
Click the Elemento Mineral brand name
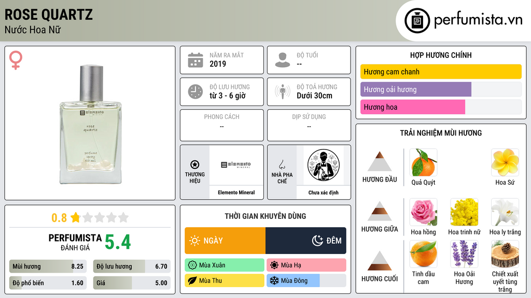click(x=236, y=192)
